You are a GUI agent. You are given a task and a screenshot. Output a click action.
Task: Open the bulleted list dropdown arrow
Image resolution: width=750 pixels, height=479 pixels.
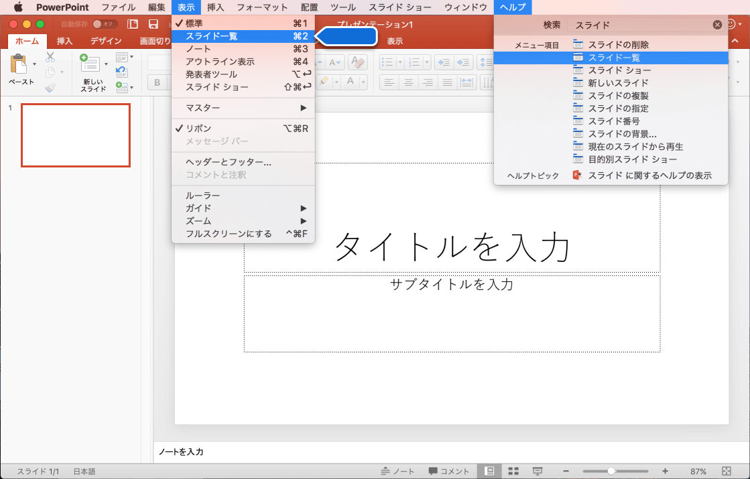(x=400, y=62)
